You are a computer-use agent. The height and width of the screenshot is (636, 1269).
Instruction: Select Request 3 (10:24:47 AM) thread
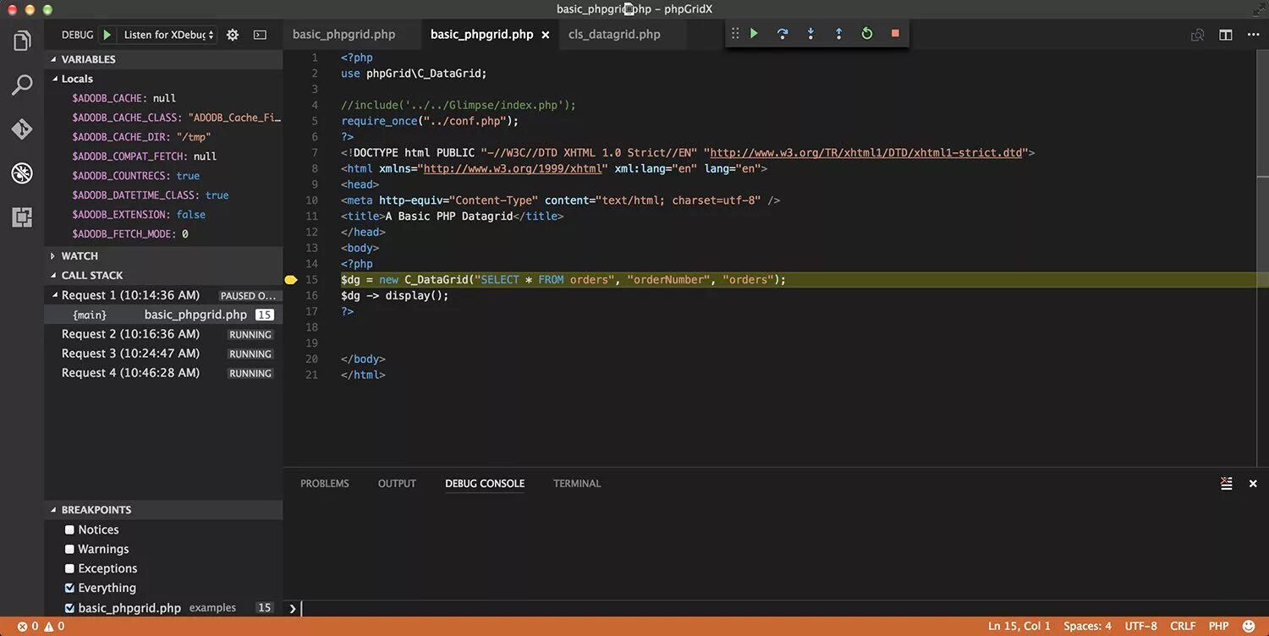pos(163,354)
